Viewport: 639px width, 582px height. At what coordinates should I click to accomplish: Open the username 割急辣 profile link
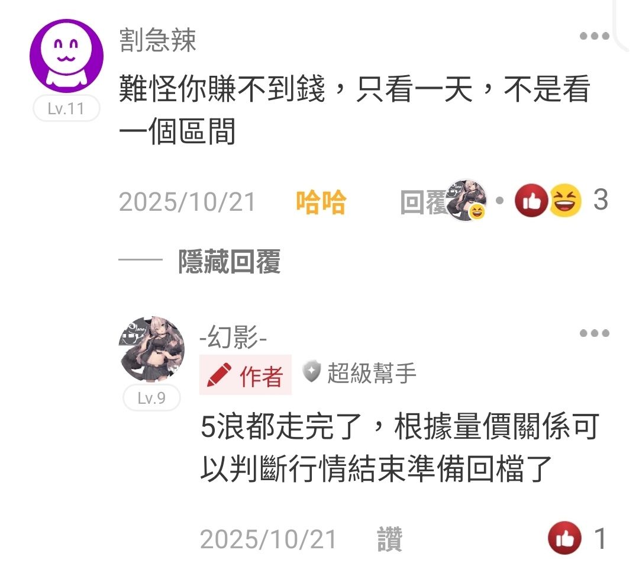tap(158, 40)
